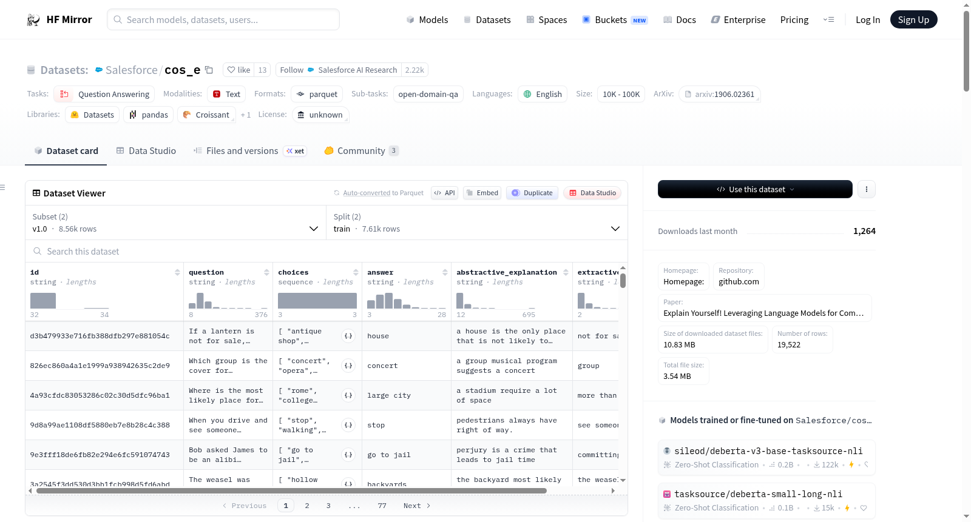Screen dimensions: 971x522
Task: Go to the Community tab
Action: coord(361,151)
